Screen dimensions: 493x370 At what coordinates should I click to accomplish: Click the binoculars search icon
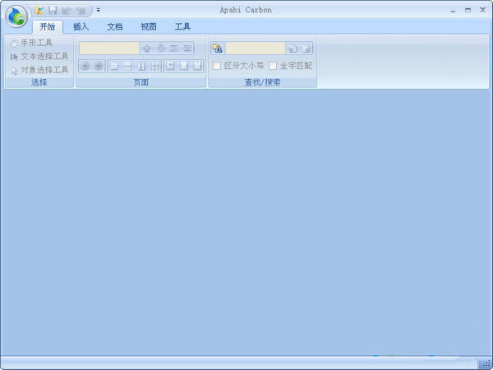pos(217,49)
